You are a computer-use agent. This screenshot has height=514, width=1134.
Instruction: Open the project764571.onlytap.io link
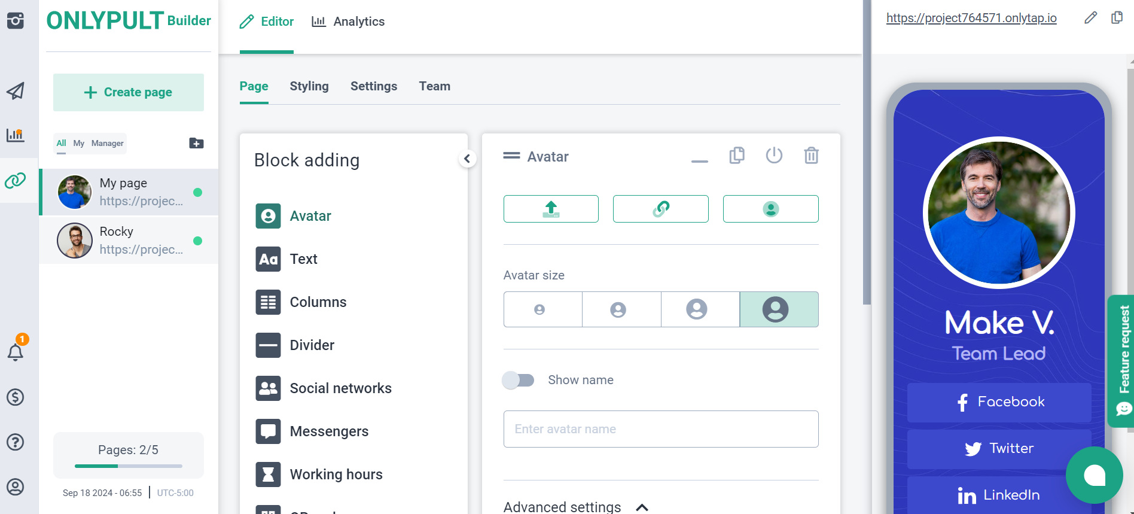[971, 18]
